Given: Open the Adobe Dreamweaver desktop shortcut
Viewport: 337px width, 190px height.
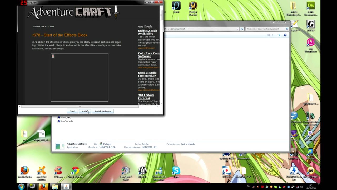Looking at the screenshot, I should click(x=311, y=9).
